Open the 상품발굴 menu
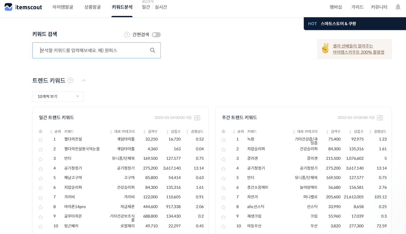This screenshot has height=234, width=406. [x=93, y=7]
